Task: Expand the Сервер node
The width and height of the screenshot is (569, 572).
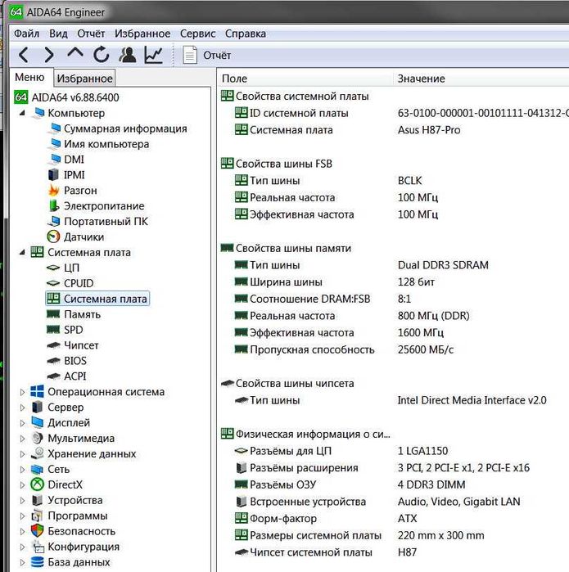Action: point(22,408)
